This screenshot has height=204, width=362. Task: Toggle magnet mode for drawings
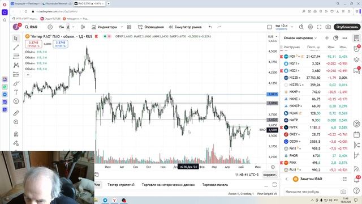[x=16, y=134]
